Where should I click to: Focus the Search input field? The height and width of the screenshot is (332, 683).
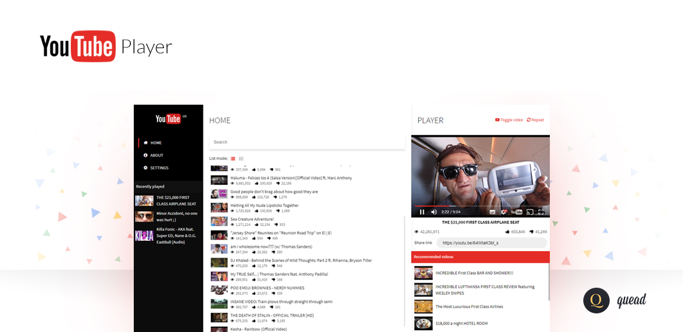click(307, 143)
